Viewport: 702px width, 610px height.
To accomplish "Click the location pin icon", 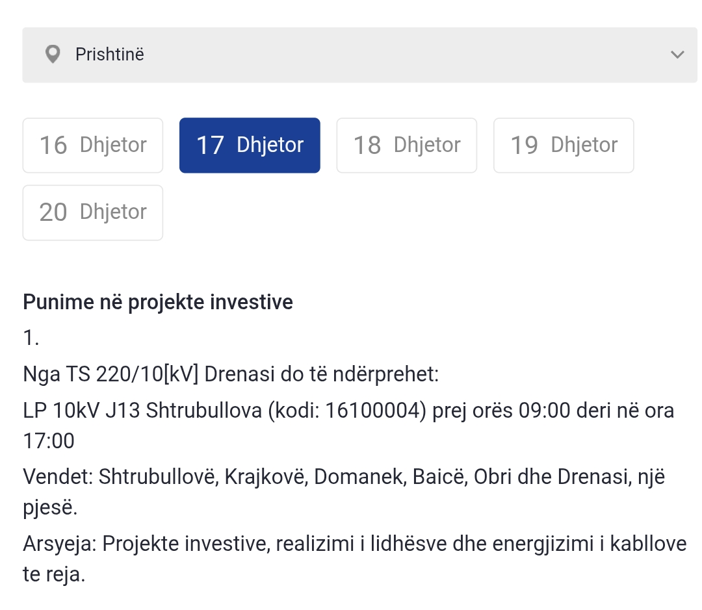I will (53, 55).
